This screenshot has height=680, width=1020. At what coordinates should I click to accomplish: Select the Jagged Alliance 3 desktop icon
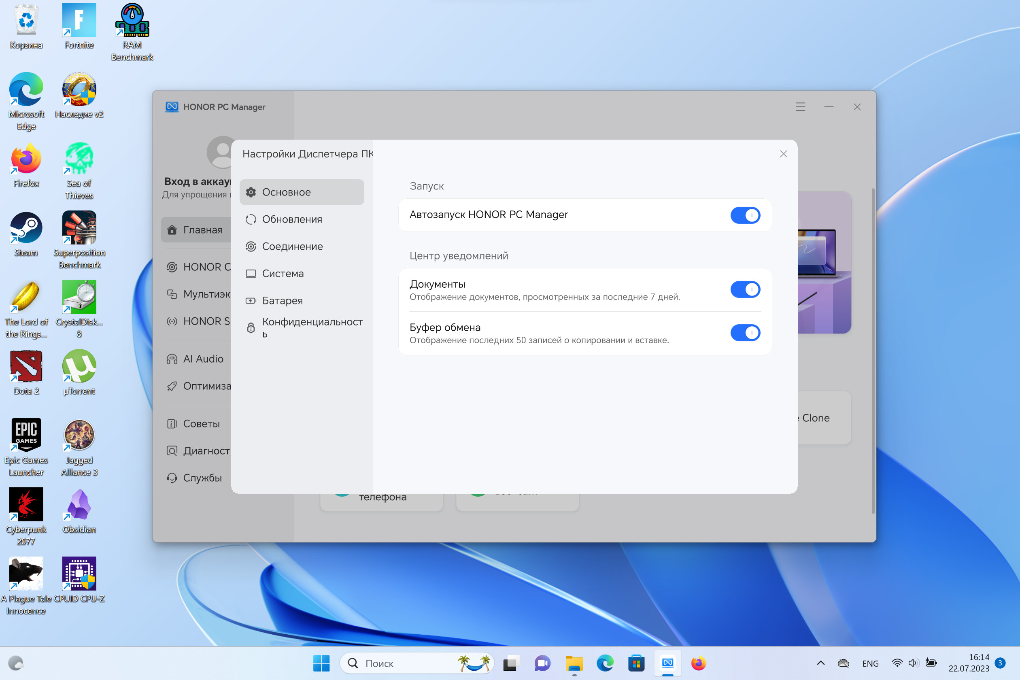(x=79, y=448)
